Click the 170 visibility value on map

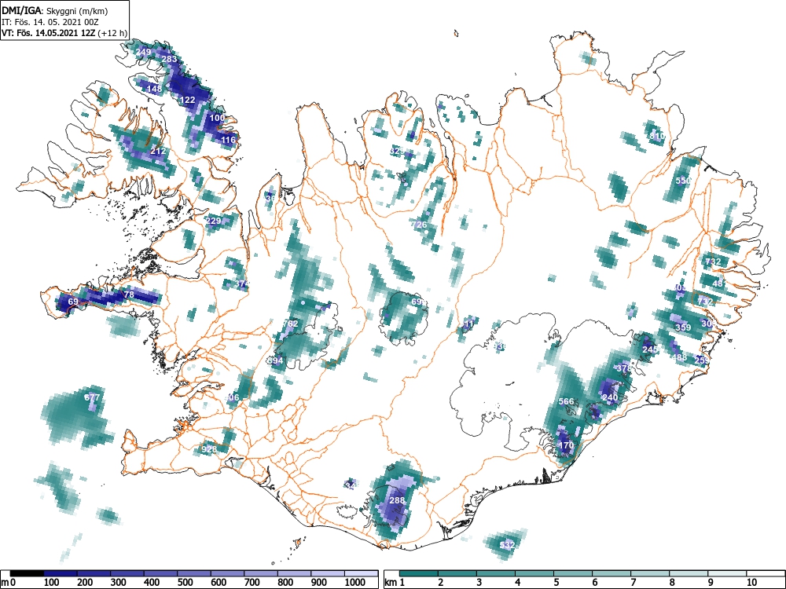click(x=566, y=445)
